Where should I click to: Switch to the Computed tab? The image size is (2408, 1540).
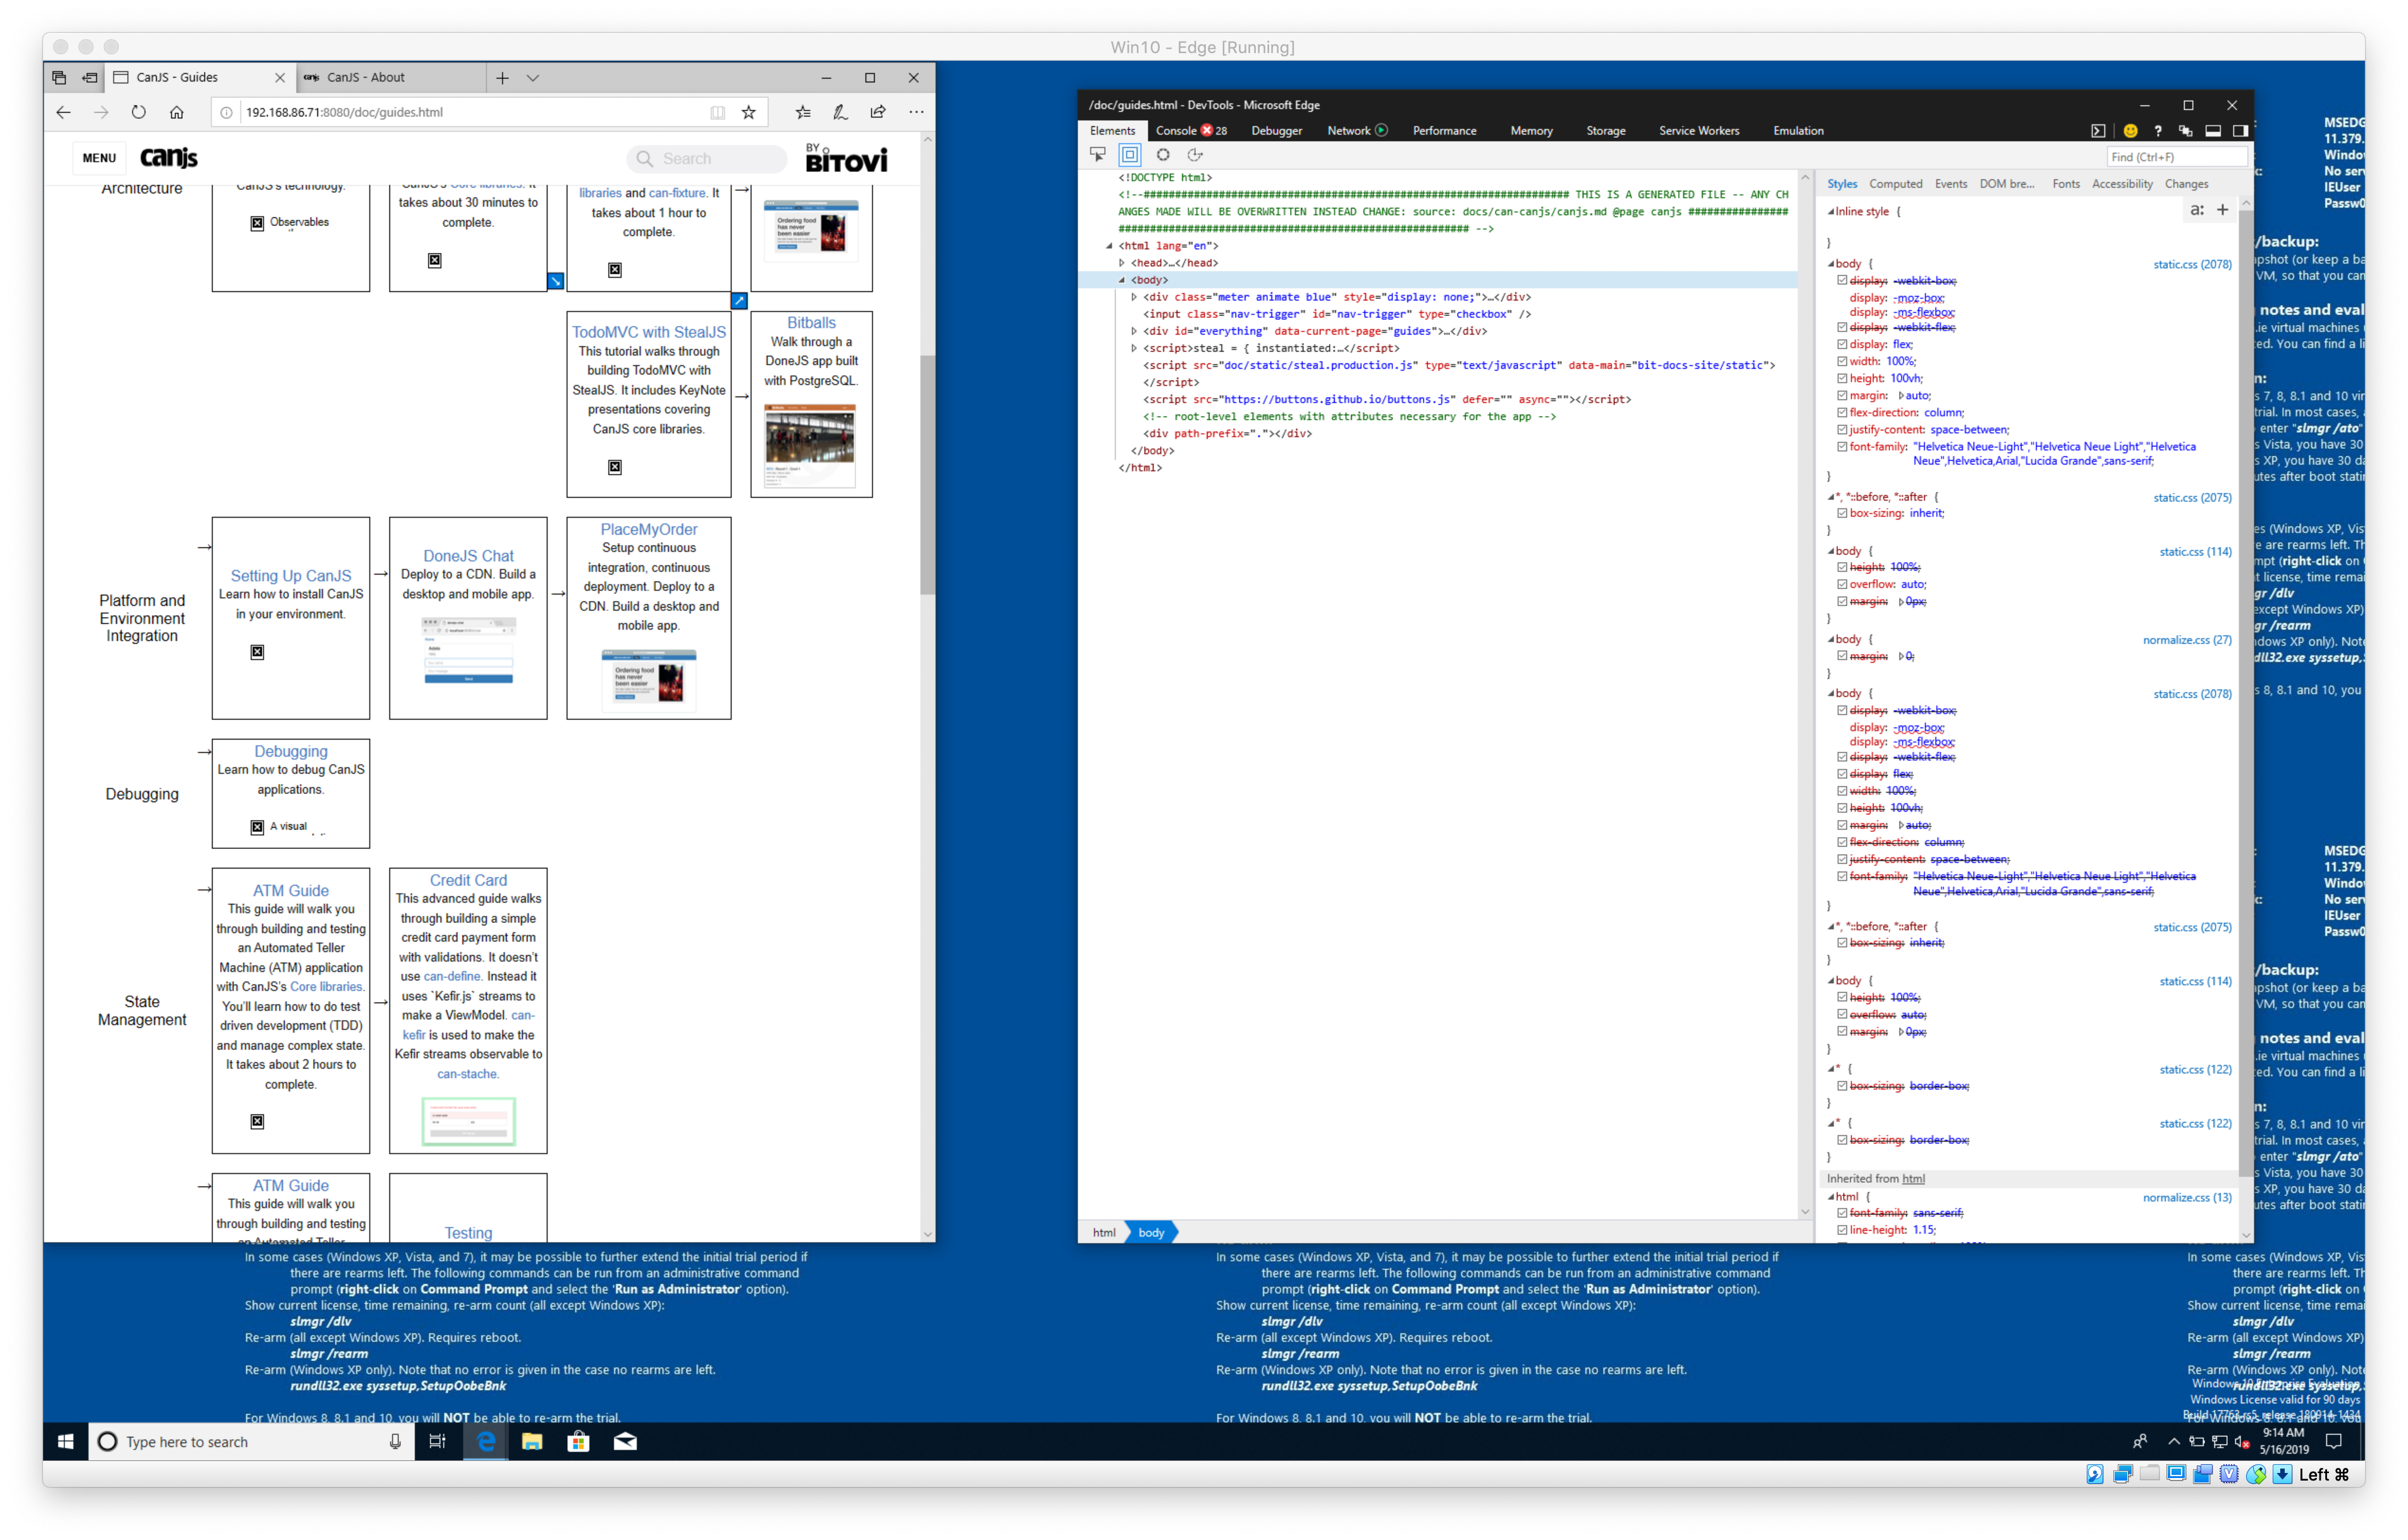(x=1896, y=183)
